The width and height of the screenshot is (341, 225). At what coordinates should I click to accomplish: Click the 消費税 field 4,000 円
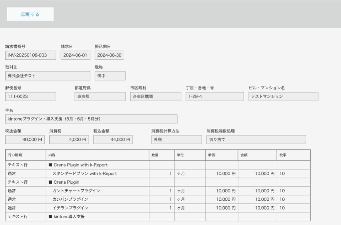(x=69, y=139)
